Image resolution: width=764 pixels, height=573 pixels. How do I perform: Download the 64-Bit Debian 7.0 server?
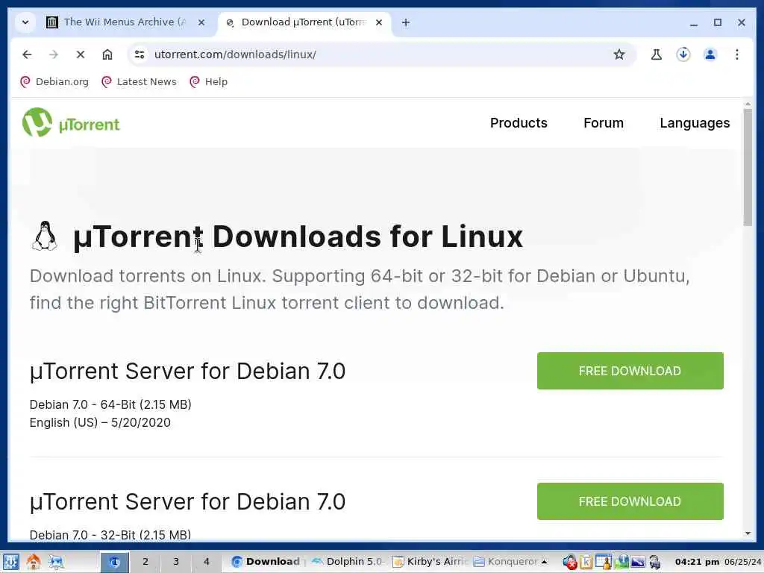[x=630, y=371]
